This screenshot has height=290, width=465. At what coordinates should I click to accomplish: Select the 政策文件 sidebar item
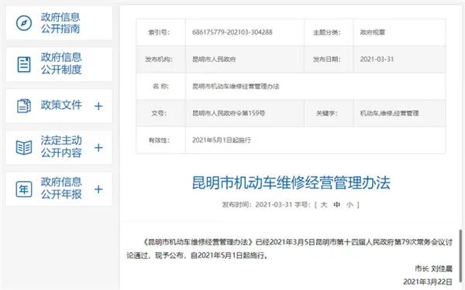pos(59,106)
